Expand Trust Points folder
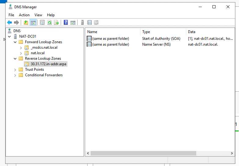This screenshot has height=166, width=239. (15, 70)
